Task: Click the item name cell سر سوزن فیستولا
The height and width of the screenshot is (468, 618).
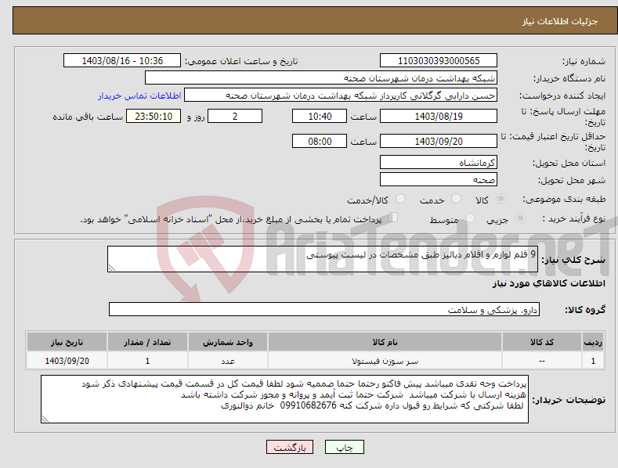Action: [385, 361]
